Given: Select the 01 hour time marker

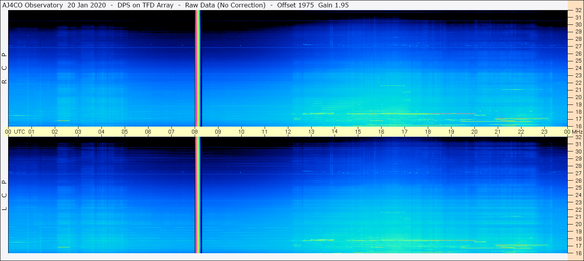Looking at the screenshot, I should pos(31,132).
